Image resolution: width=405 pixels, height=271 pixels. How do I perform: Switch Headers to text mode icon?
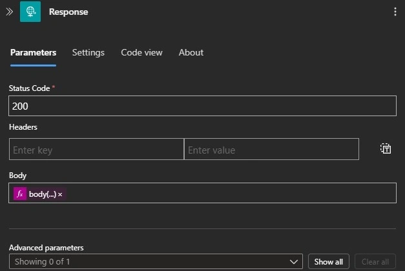click(386, 148)
